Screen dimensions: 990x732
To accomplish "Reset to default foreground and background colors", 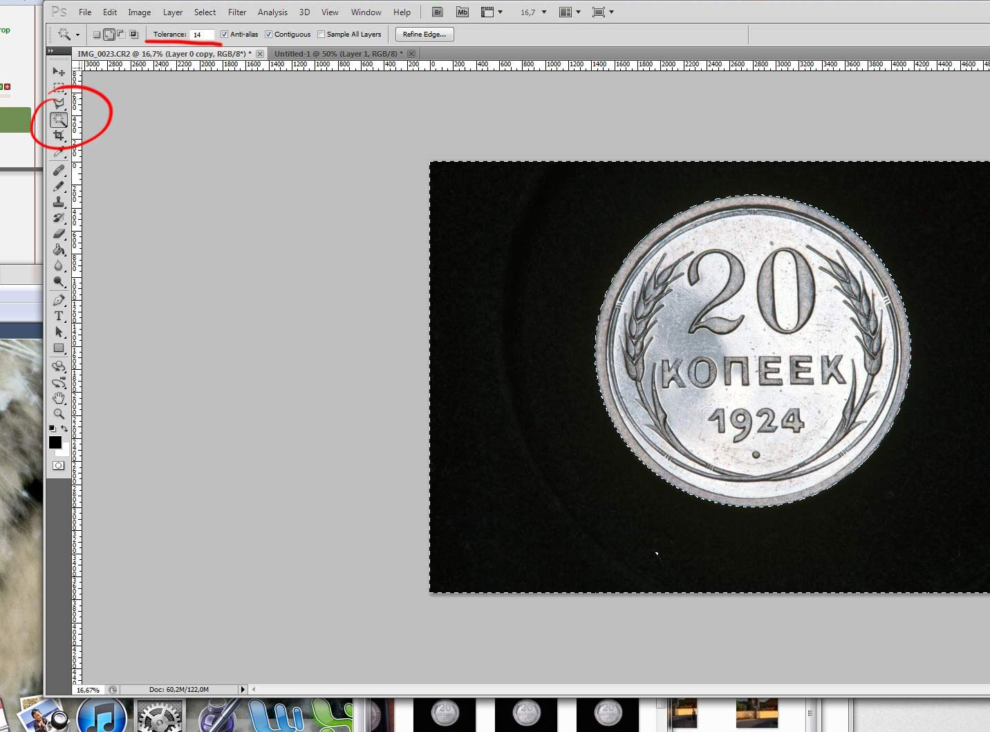I will (53, 429).
